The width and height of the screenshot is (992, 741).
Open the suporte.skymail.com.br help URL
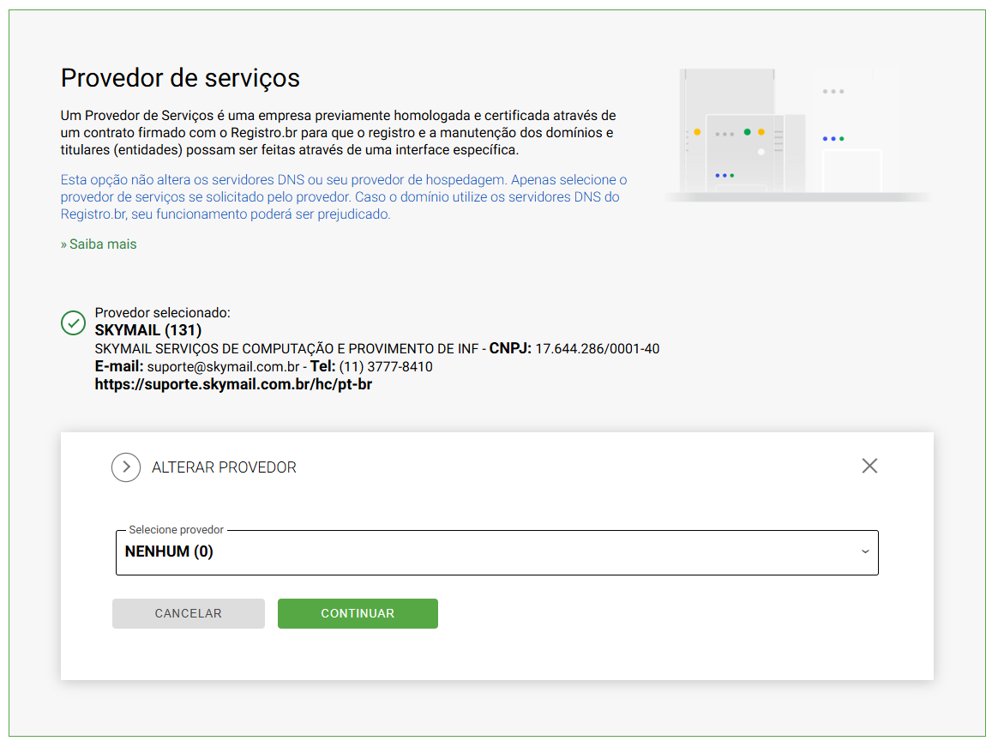click(233, 385)
